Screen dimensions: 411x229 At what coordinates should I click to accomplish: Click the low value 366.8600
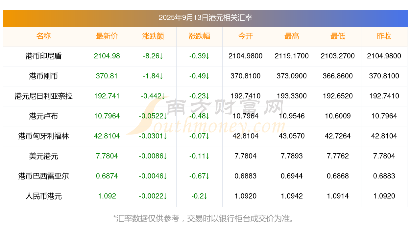coord(338,76)
